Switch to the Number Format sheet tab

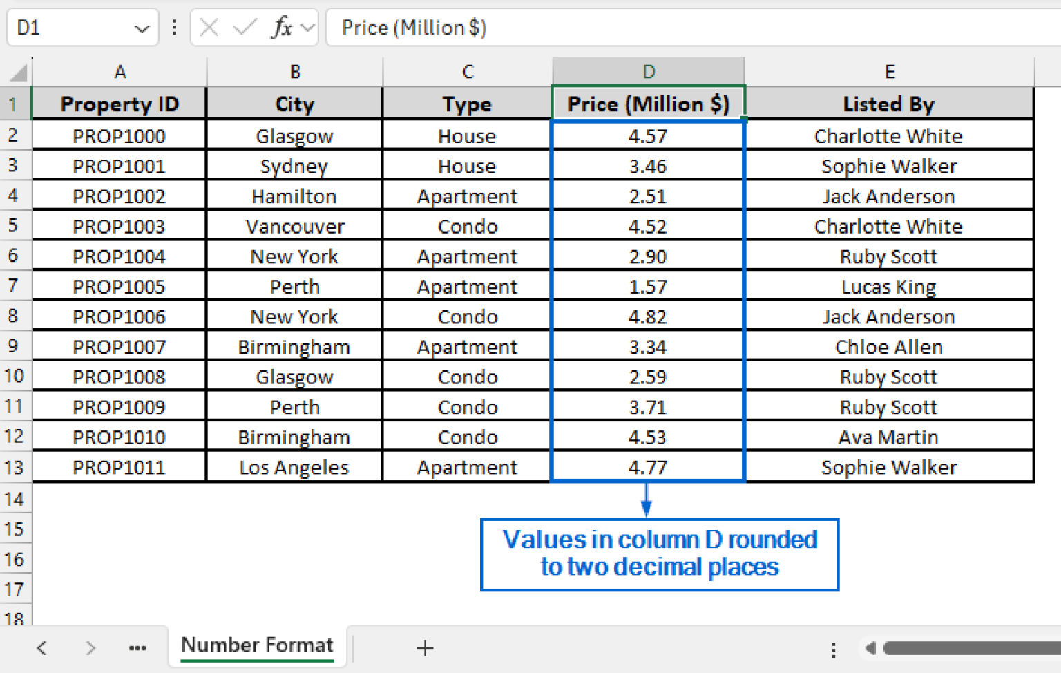256,645
